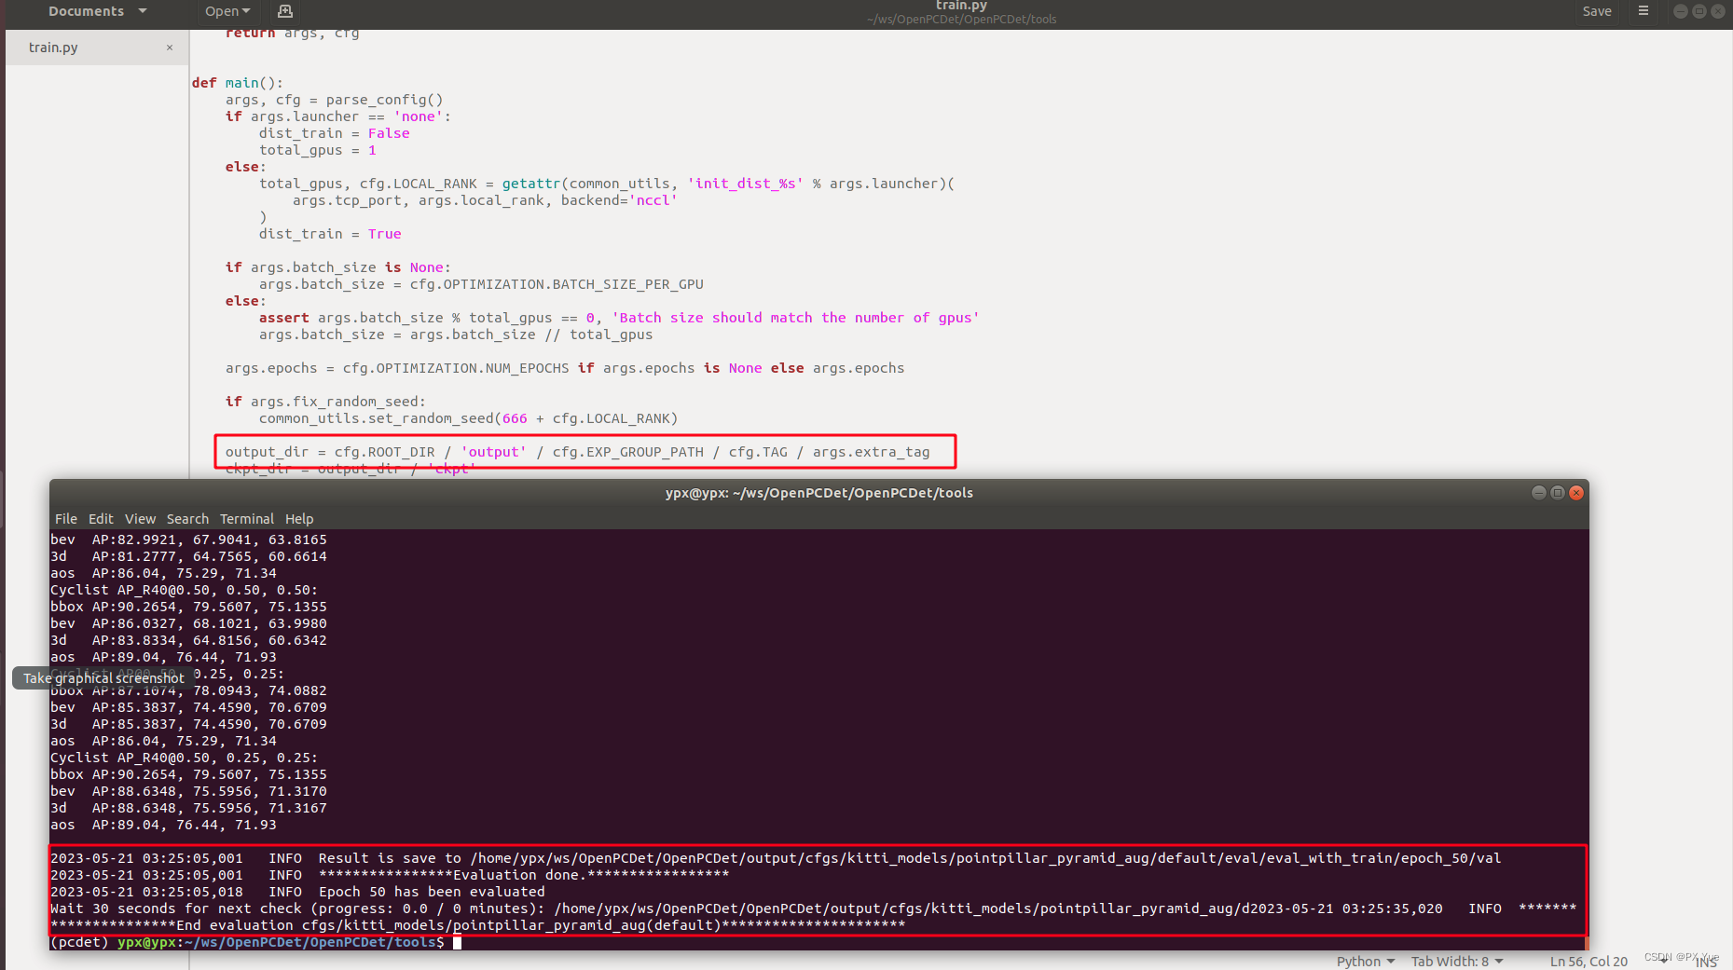The width and height of the screenshot is (1733, 970).
Task: Expand the Documents panel dropdown
Action: (x=98, y=11)
